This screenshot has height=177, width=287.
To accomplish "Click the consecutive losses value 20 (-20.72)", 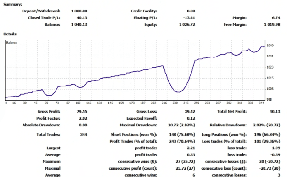I will pos(270,162).
